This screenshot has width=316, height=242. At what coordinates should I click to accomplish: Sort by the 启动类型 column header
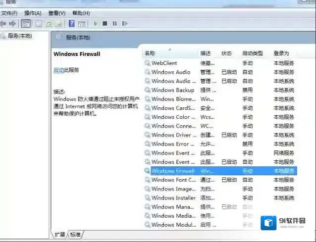coord(252,53)
